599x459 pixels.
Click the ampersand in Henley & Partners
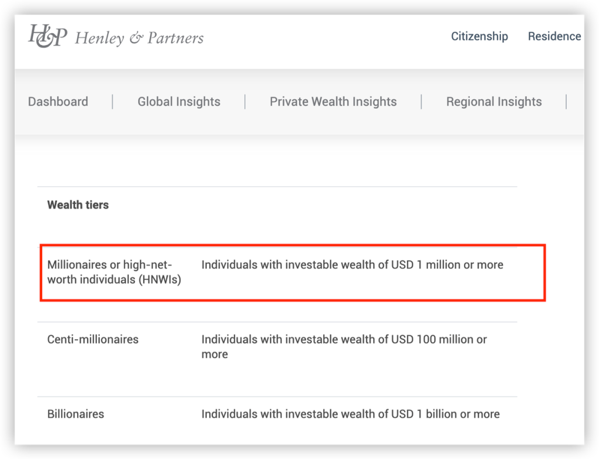pos(136,38)
